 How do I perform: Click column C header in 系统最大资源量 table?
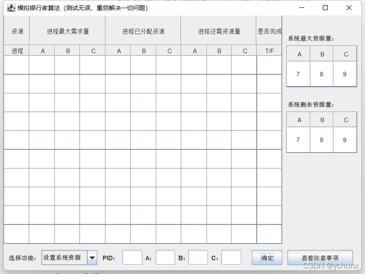click(x=345, y=54)
